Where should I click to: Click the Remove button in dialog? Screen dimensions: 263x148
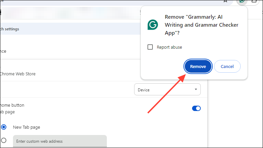pyautogui.click(x=198, y=66)
